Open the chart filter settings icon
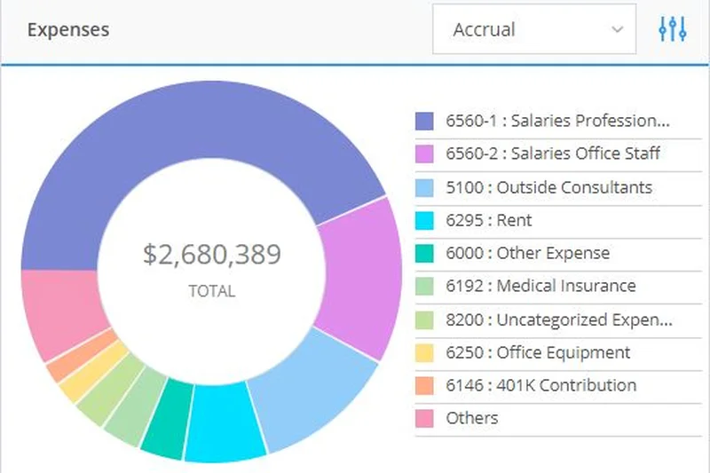Image resolution: width=710 pixels, height=473 pixels. tap(672, 29)
